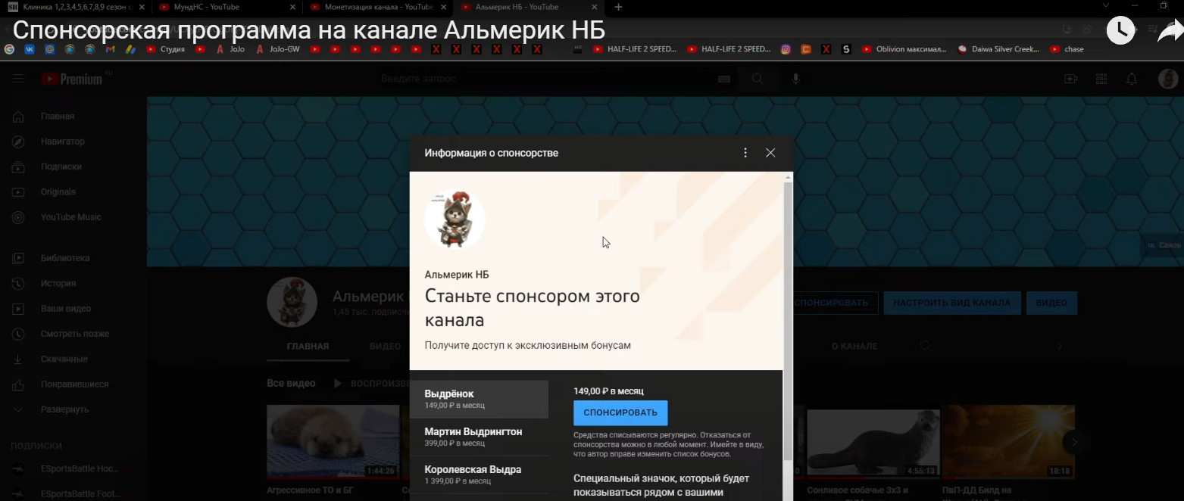The image size is (1184, 501).
Task: Switch to Монетизация канала browser tab
Action: click(x=377, y=7)
